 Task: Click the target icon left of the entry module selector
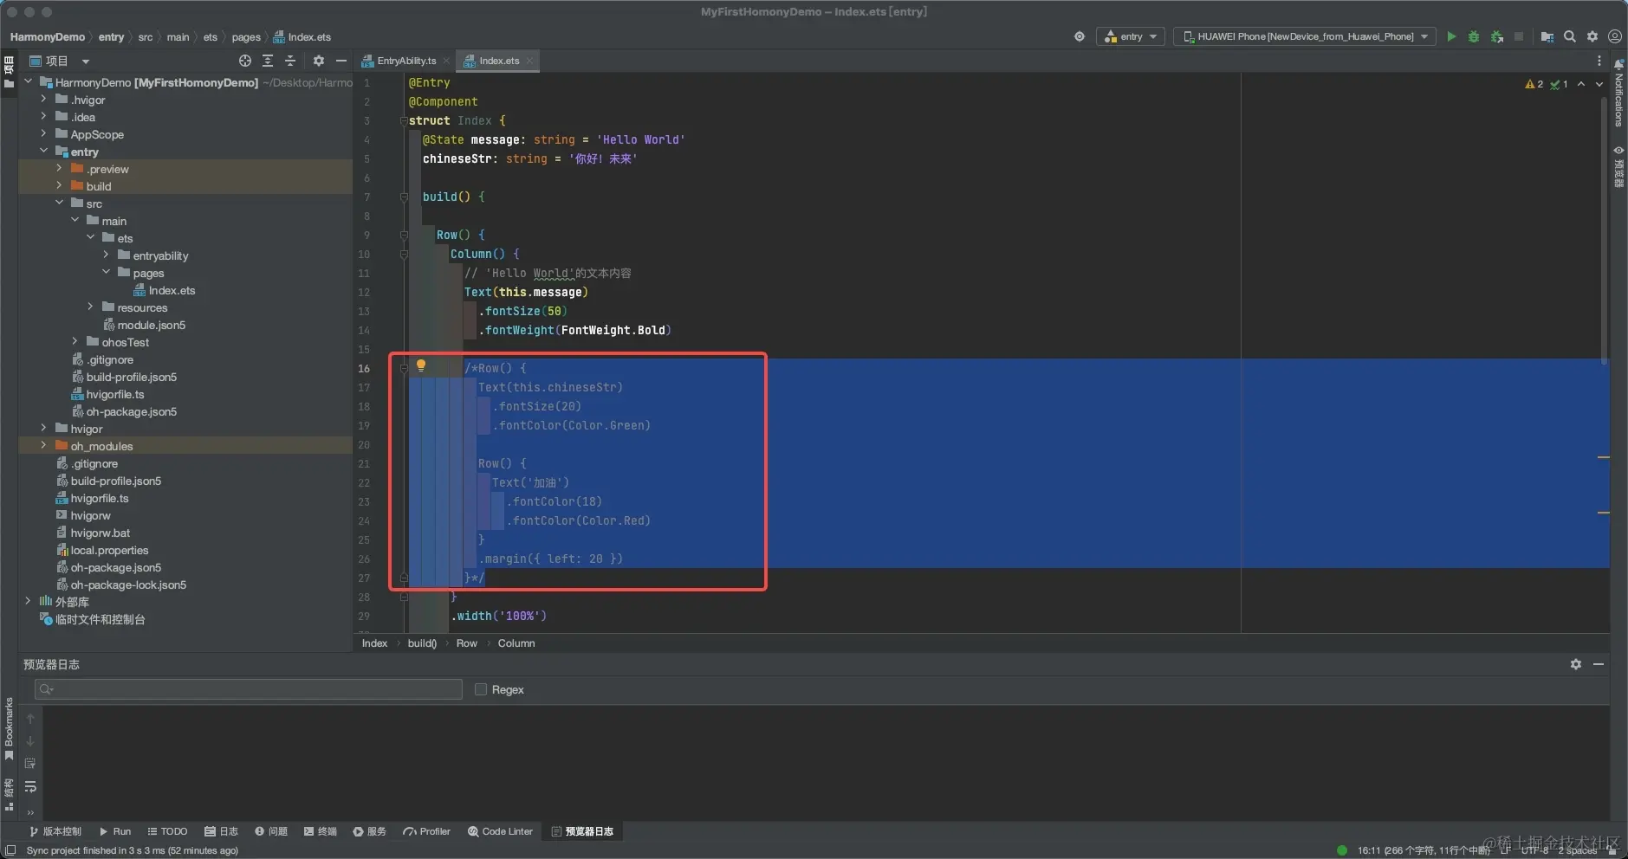click(x=1080, y=36)
